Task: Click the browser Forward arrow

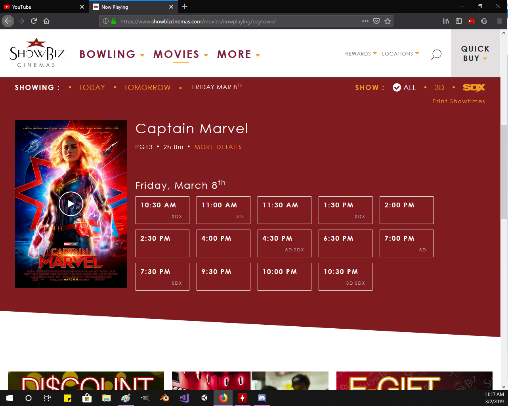Action: click(21, 21)
